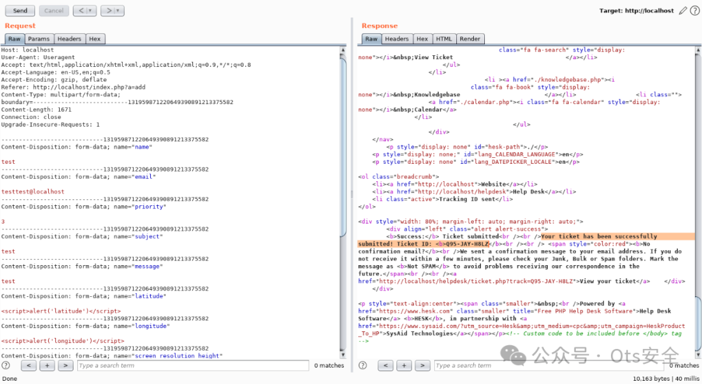Click request pane scroll-down arrow
The height and width of the screenshot is (384, 702).
tap(343, 355)
